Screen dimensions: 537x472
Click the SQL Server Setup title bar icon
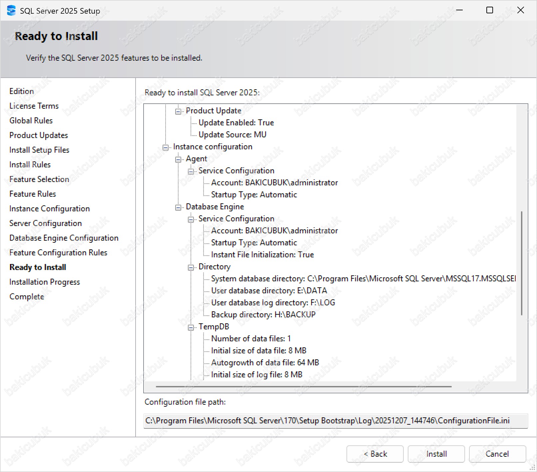(11, 11)
